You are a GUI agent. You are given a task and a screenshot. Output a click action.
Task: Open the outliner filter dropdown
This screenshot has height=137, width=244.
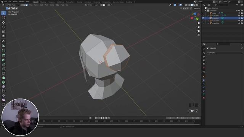(238, 5)
